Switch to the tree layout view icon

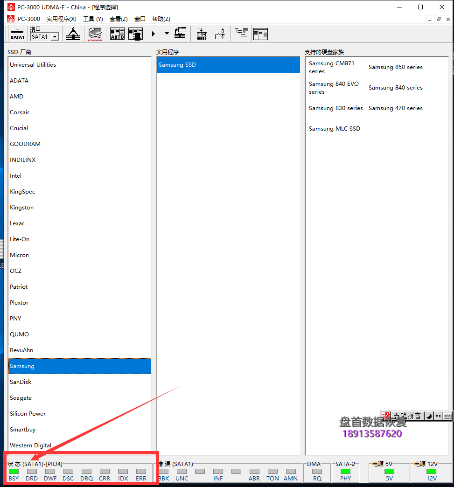(x=242, y=34)
